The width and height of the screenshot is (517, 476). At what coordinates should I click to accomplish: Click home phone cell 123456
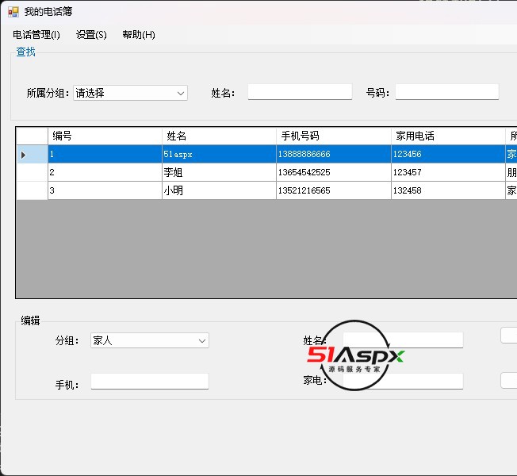coord(448,154)
